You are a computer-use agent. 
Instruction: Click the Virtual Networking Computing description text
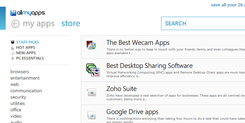pyautogui.click(x=176, y=74)
